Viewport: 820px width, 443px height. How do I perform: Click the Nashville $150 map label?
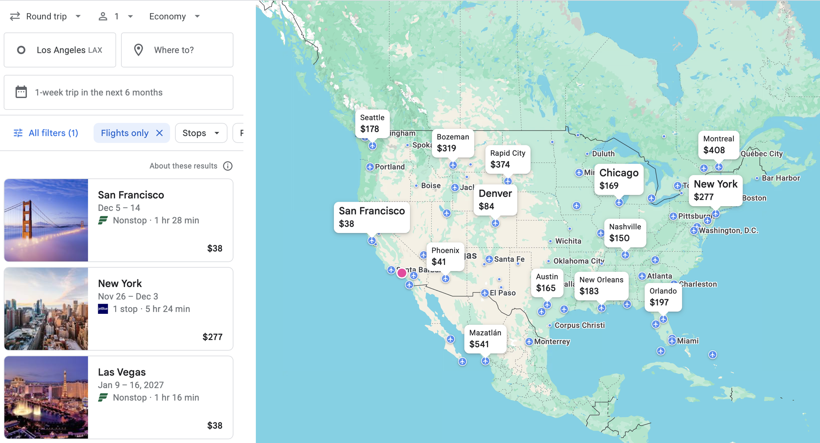click(625, 233)
